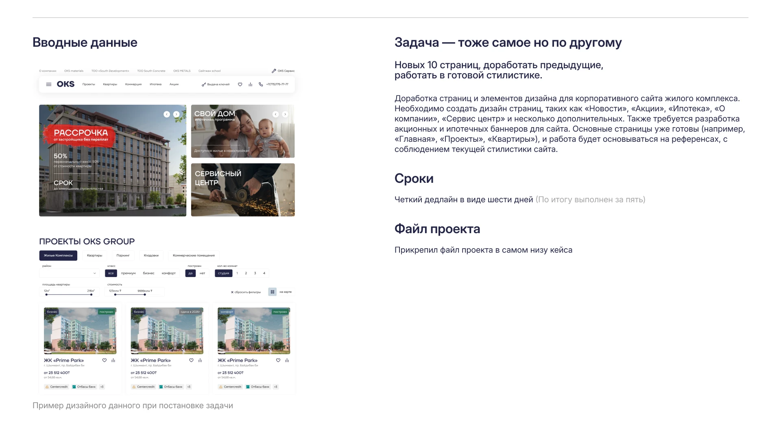This screenshot has width=781, height=446.
Task: Click the phone icon next to number
Action: (261, 84)
